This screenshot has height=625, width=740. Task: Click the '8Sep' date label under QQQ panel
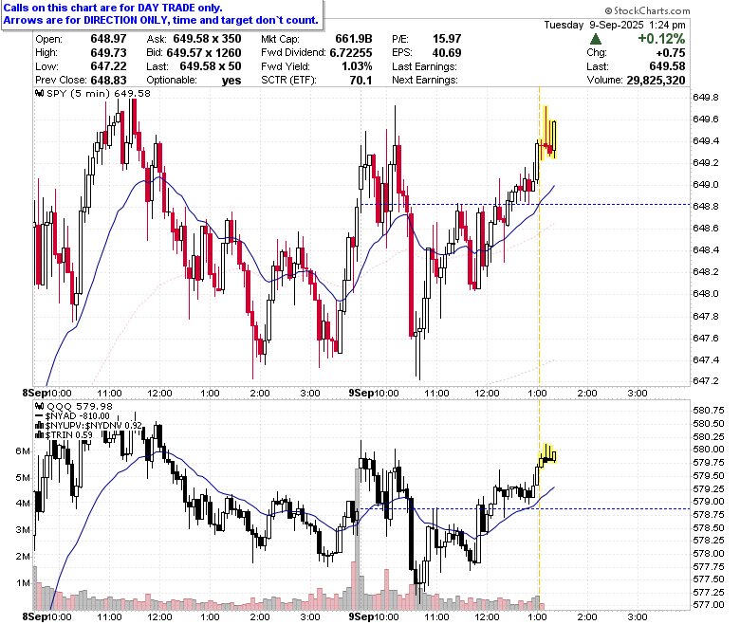point(35,616)
